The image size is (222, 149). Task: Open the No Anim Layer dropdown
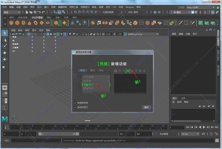(x=167, y=134)
